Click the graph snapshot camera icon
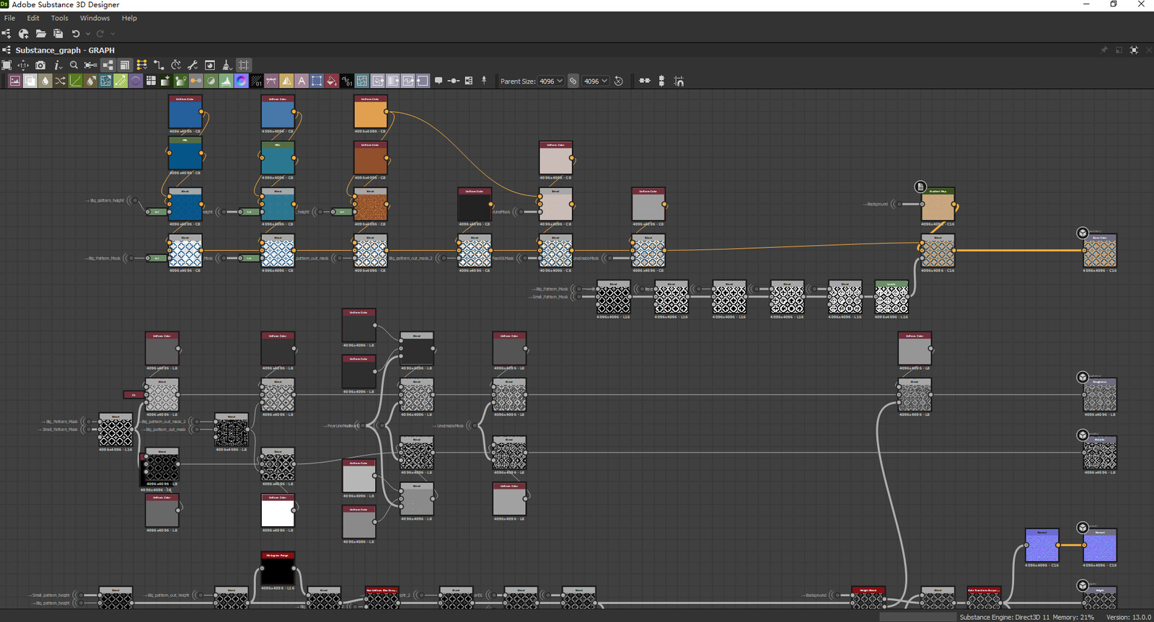 point(40,65)
